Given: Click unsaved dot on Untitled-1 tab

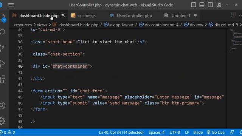Looking at the screenshot, I should (x=195, y=15).
